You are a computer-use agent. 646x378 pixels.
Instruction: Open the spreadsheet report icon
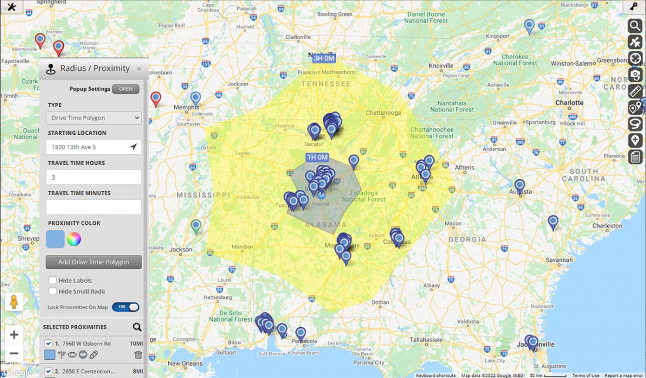click(635, 156)
